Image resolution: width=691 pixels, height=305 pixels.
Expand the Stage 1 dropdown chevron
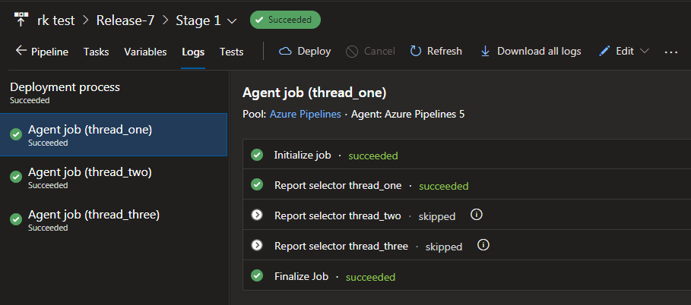232,20
